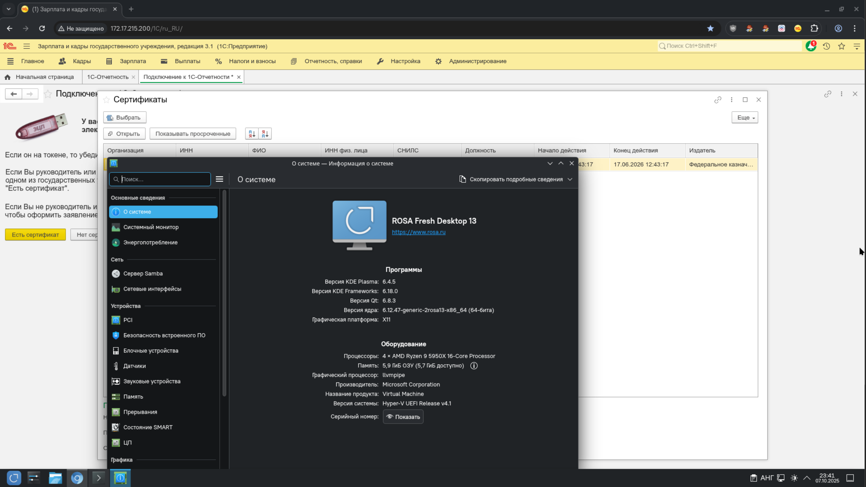Click the Выбрать button
The height and width of the screenshot is (487, 866).
click(124, 118)
